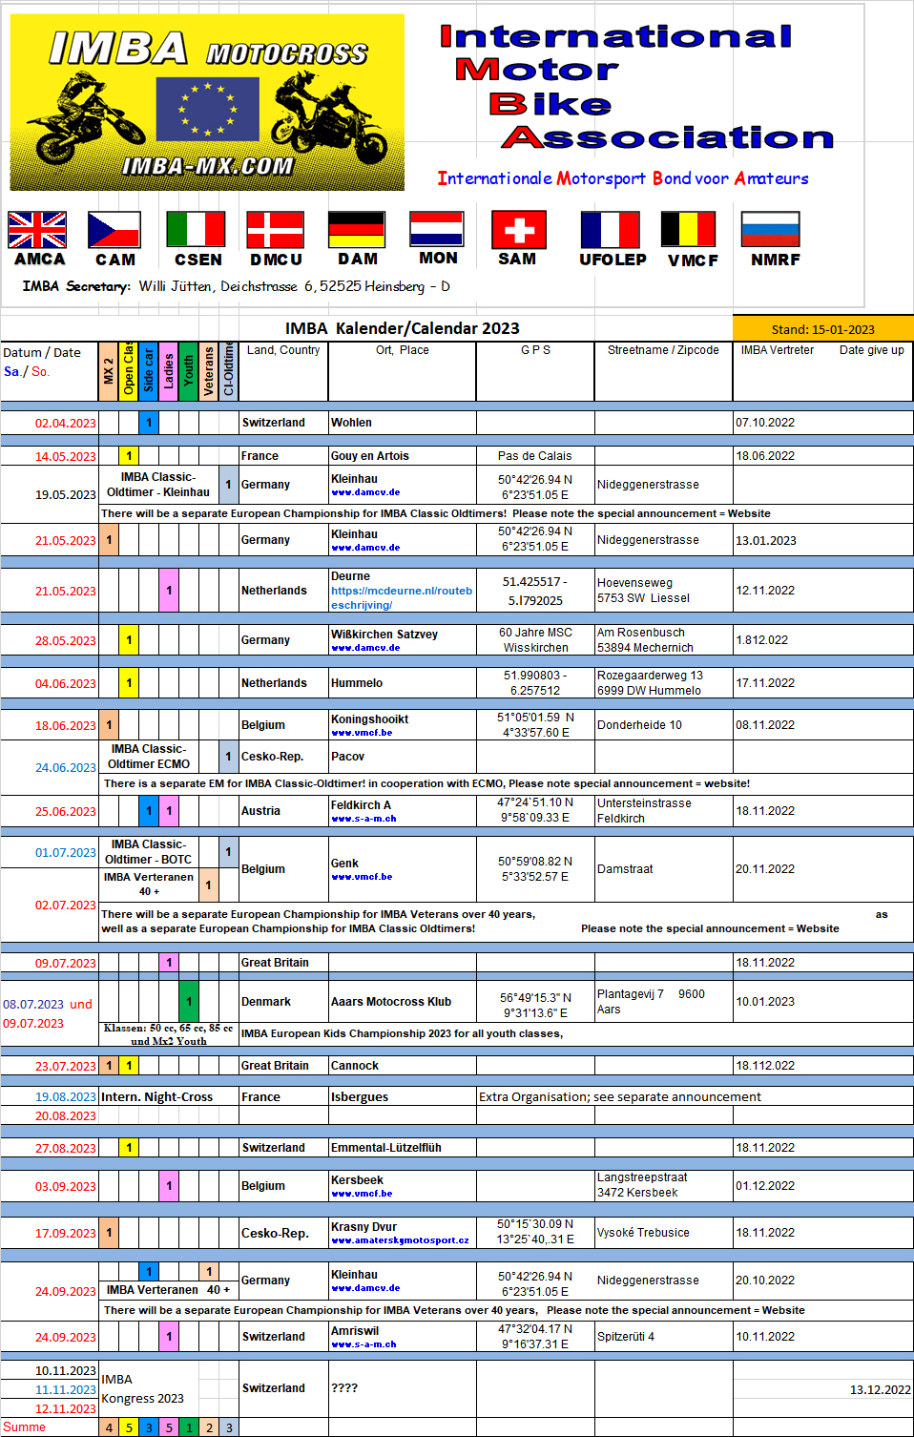
Task: Click the 'Summe' label in the bottom row
Action: (24, 1427)
